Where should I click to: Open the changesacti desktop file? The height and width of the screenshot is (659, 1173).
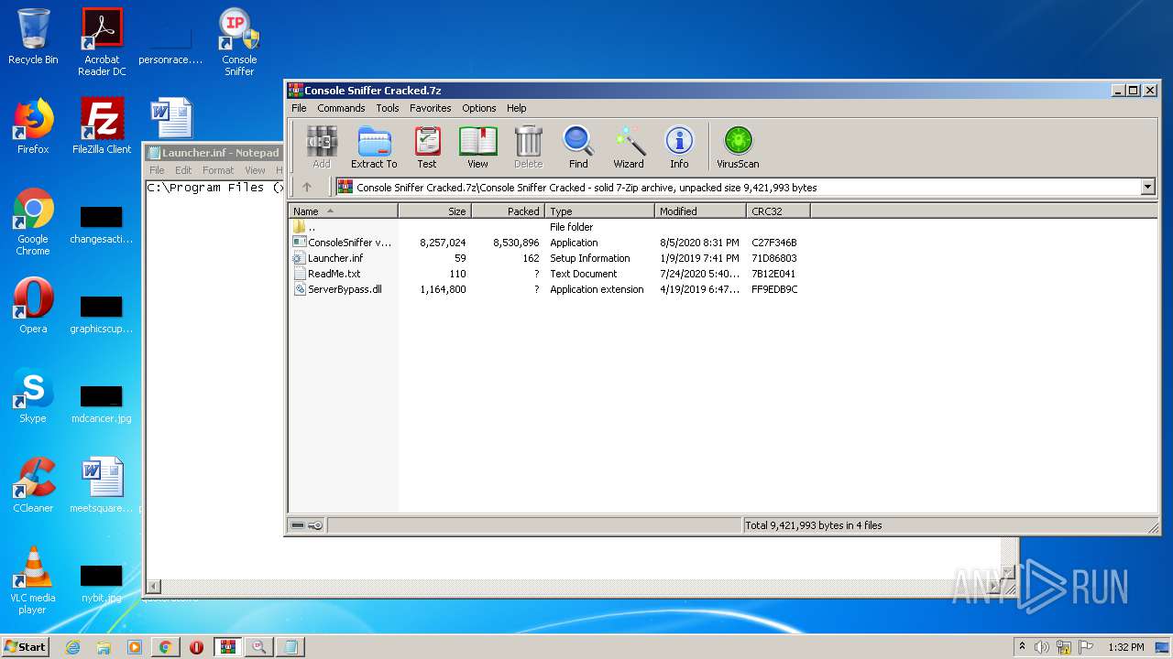(x=102, y=223)
